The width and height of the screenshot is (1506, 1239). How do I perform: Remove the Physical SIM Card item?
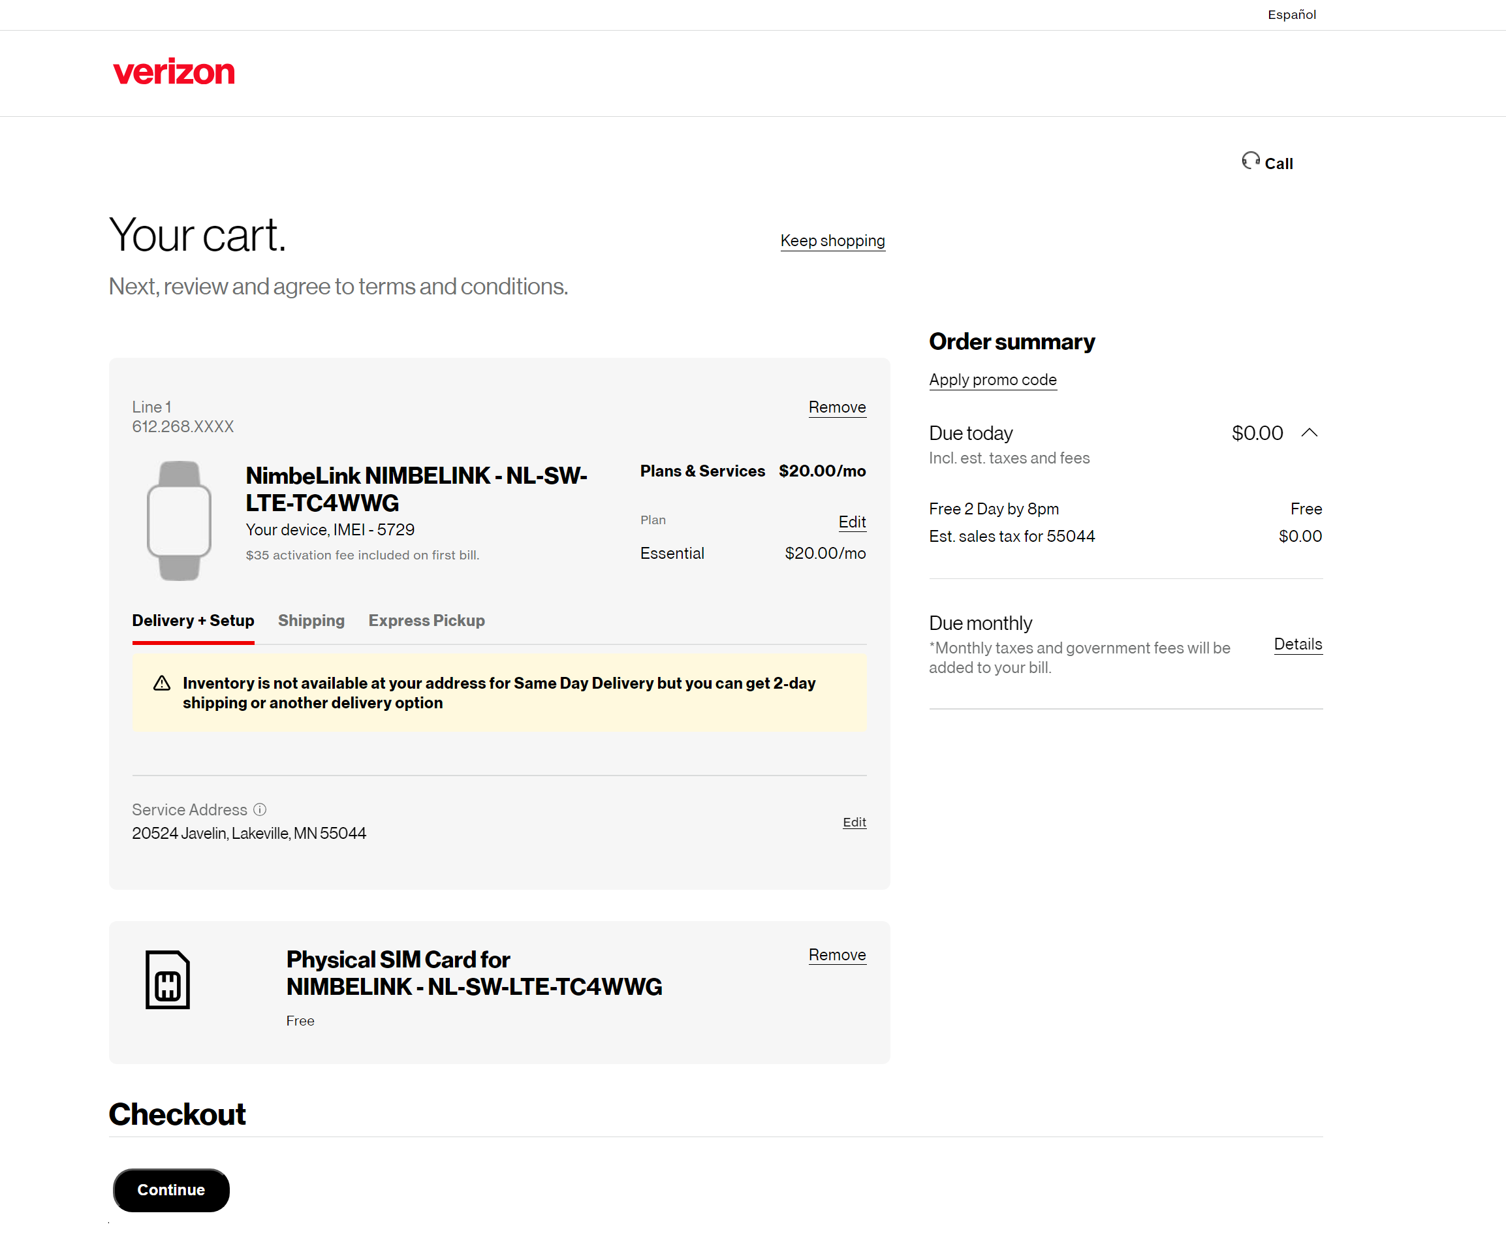[x=838, y=955]
